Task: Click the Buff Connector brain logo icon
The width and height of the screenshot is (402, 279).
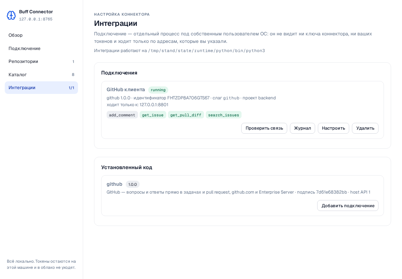Action: point(11,15)
